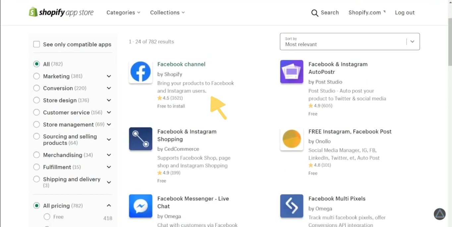Open the Categories menu
Image resolution: width=452 pixels, height=227 pixels.
pos(123,13)
